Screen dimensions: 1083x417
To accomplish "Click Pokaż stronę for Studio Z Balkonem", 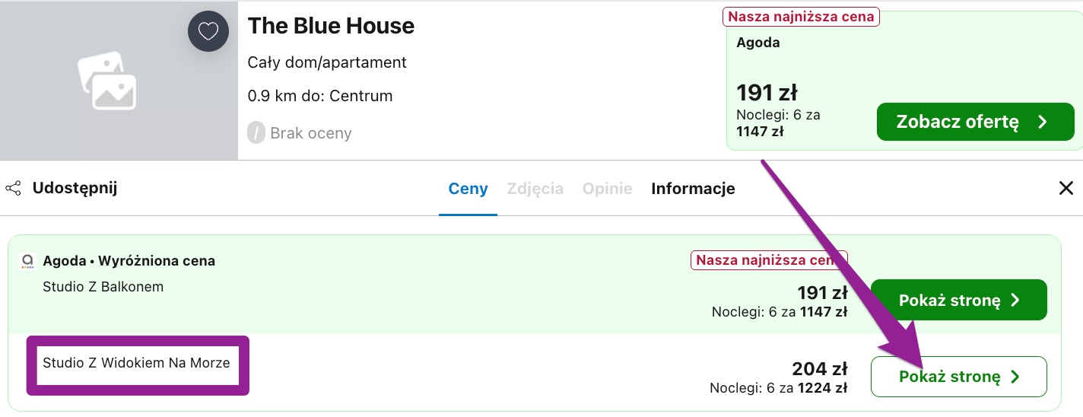I will coord(959,300).
